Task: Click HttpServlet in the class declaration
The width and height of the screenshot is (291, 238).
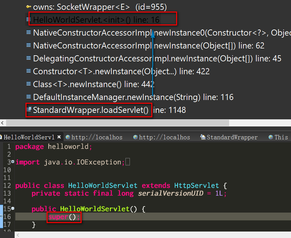Action: 196,186
